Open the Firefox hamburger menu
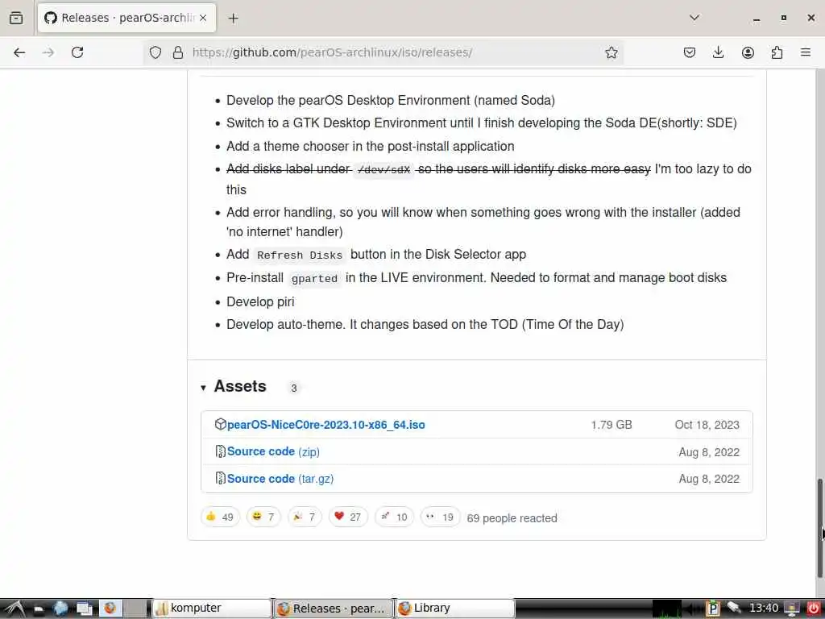 coord(806,52)
